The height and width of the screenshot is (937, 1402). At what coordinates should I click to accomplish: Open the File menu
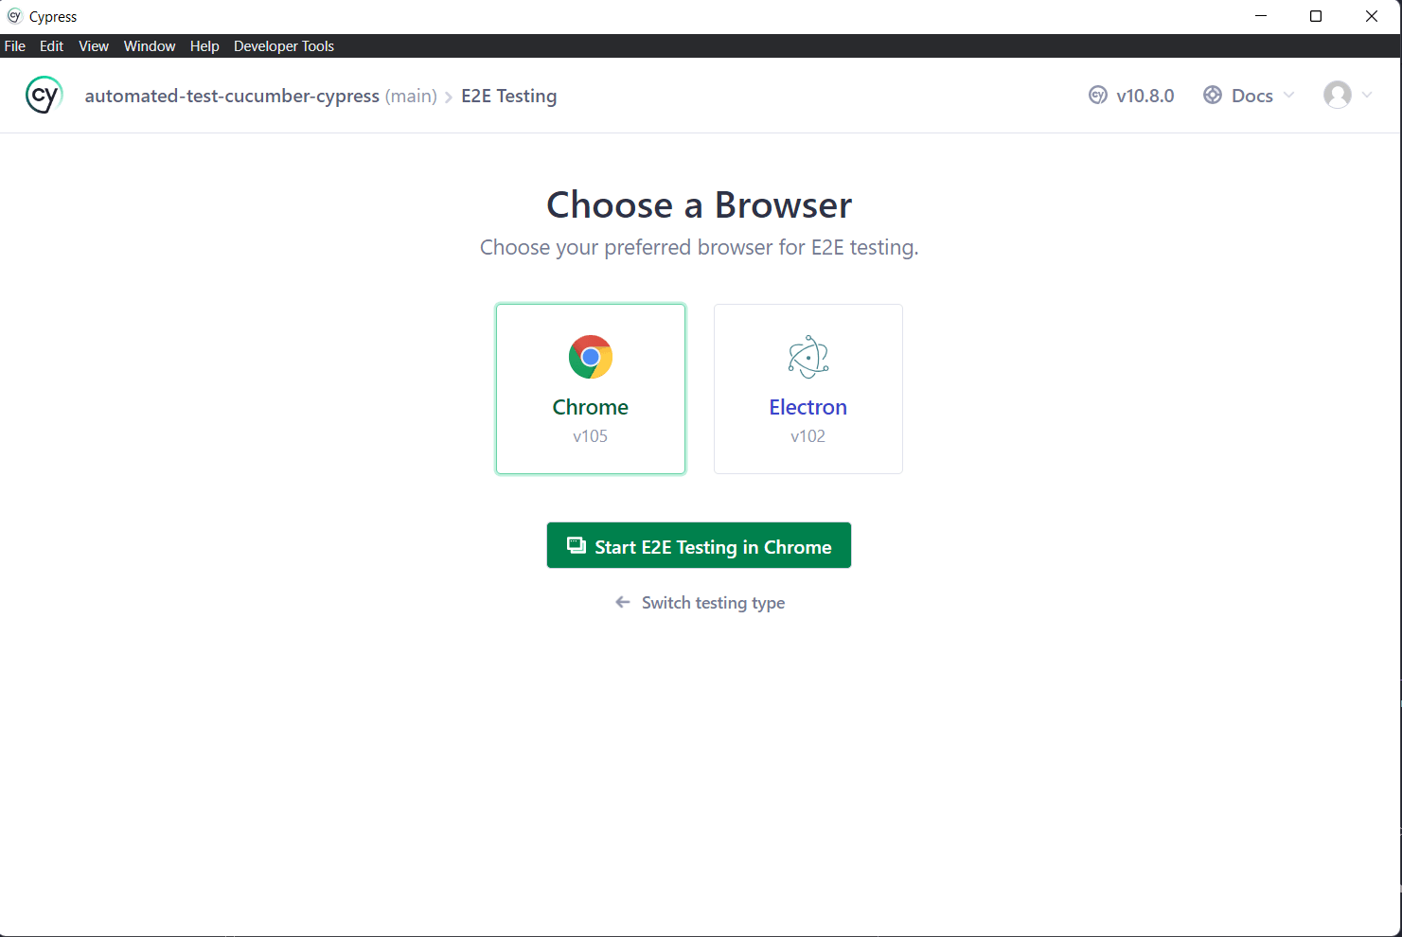tap(14, 45)
